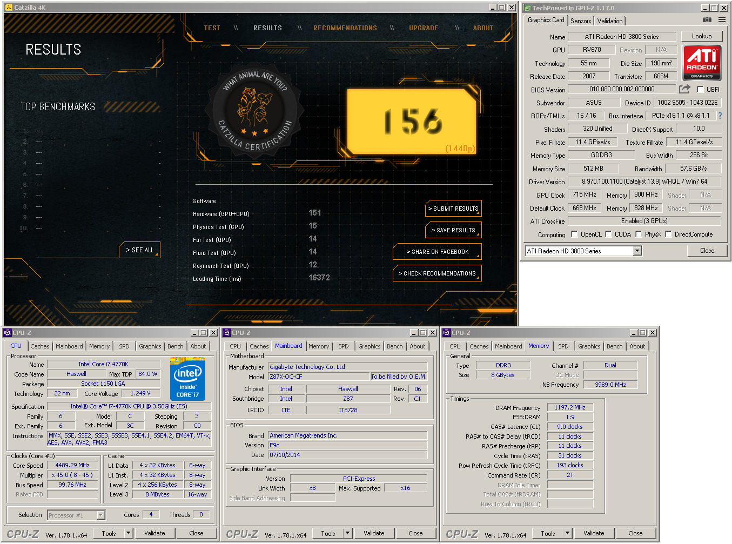Open the GPU-Z hamburger menu icon
The width and height of the screenshot is (732, 544).
coord(722,20)
